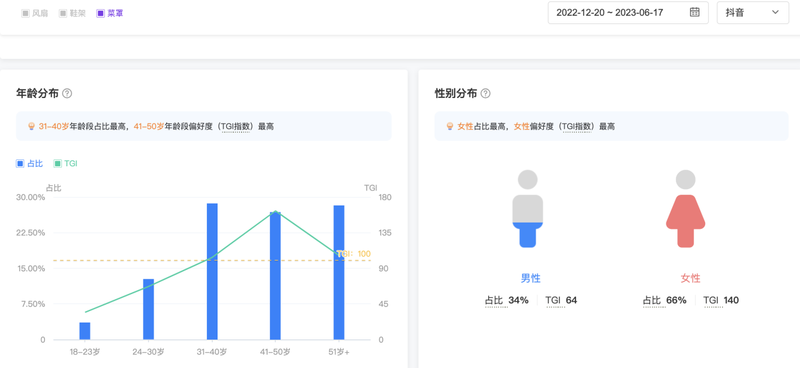Click lightbulb icon in age insight banner
Image resolution: width=800 pixels, height=368 pixels.
click(x=31, y=126)
